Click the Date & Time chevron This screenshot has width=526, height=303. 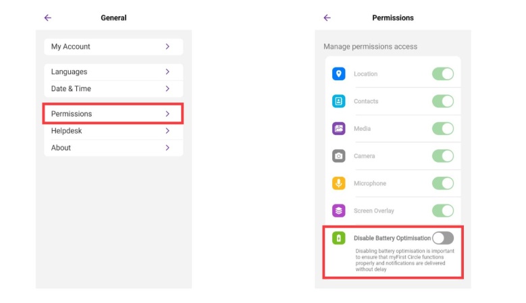click(167, 88)
